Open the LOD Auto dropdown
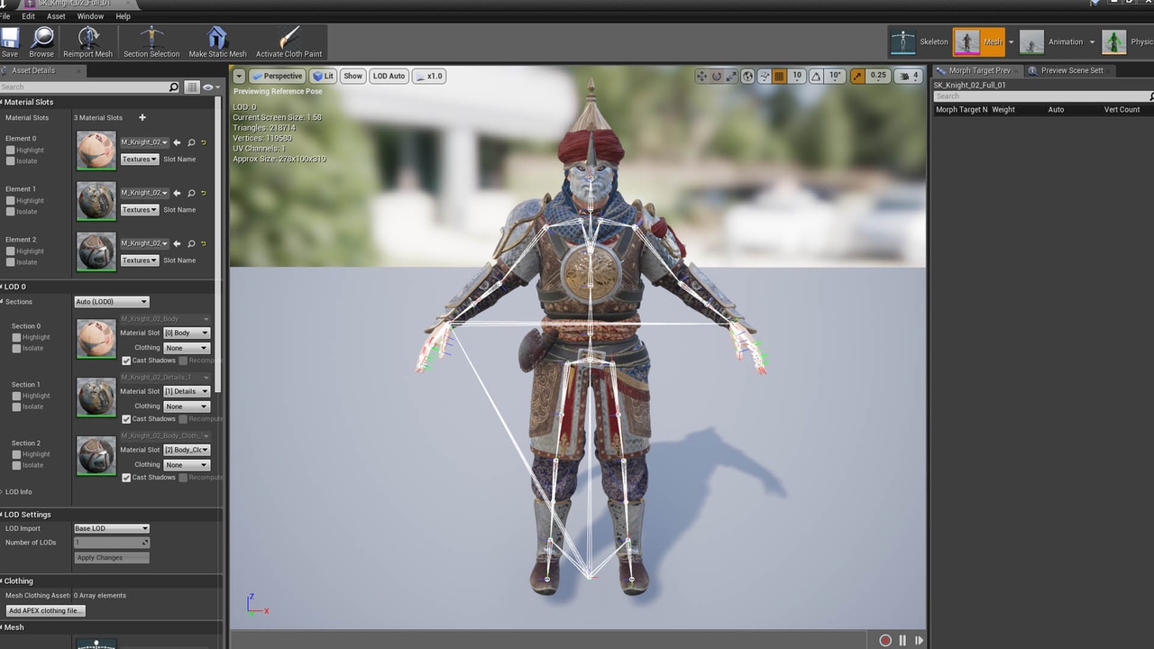The height and width of the screenshot is (649, 1154). click(x=389, y=77)
